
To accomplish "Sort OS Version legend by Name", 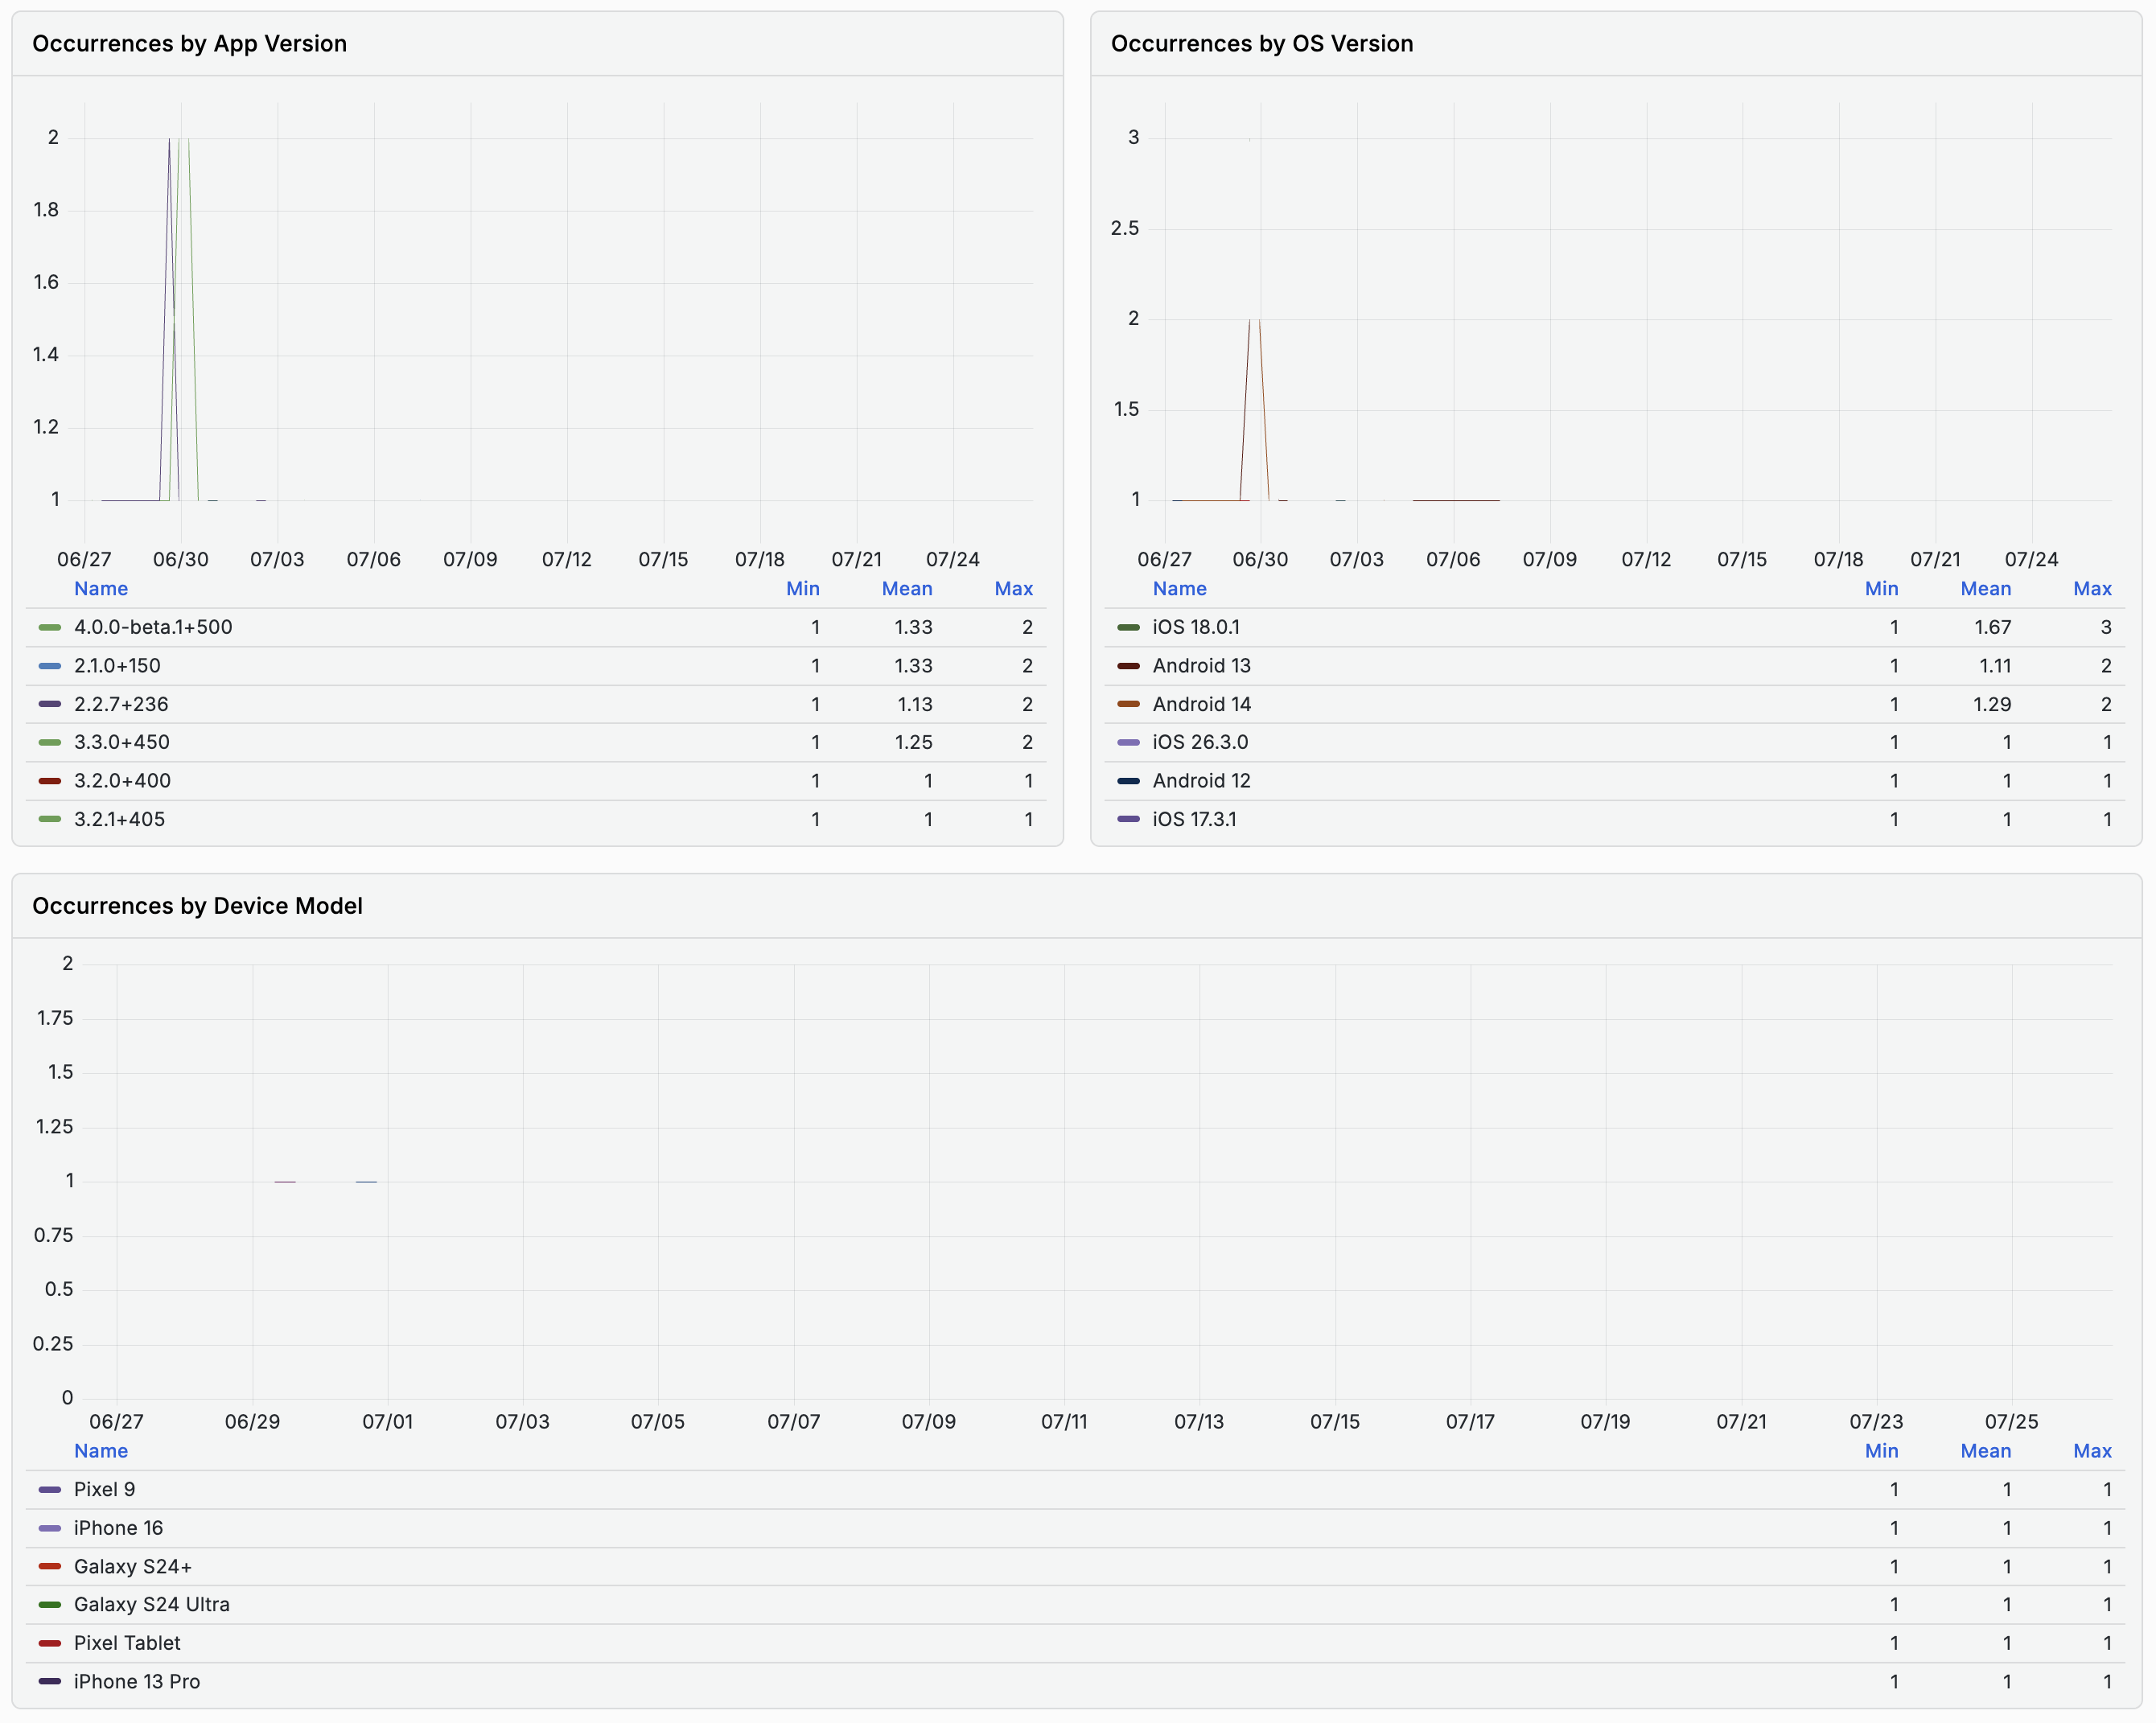I will pyautogui.click(x=1180, y=589).
